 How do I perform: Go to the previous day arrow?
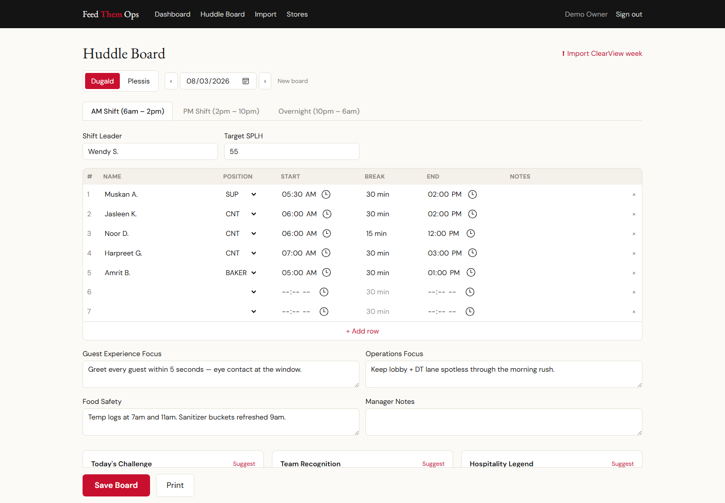(x=171, y=81)
